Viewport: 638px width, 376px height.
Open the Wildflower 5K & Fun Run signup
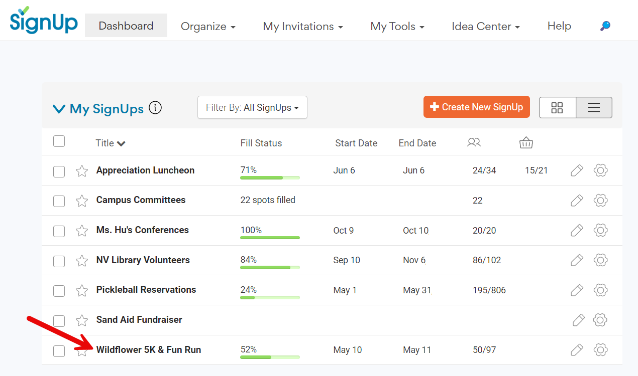(149, 350)
